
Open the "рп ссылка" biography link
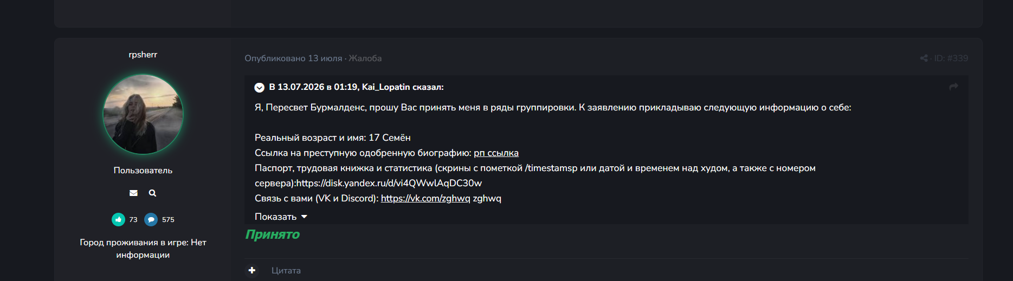(x=496, y=153)
